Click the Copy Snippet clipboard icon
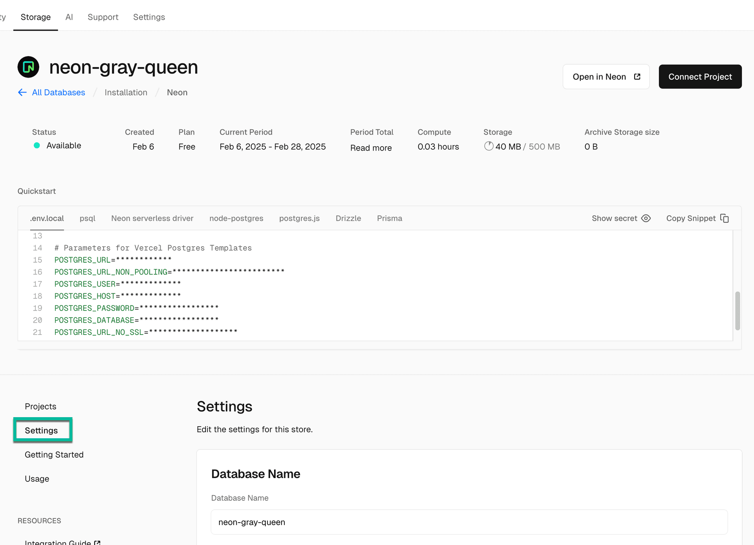Screen dimensions: 754x545 point(725,218)
